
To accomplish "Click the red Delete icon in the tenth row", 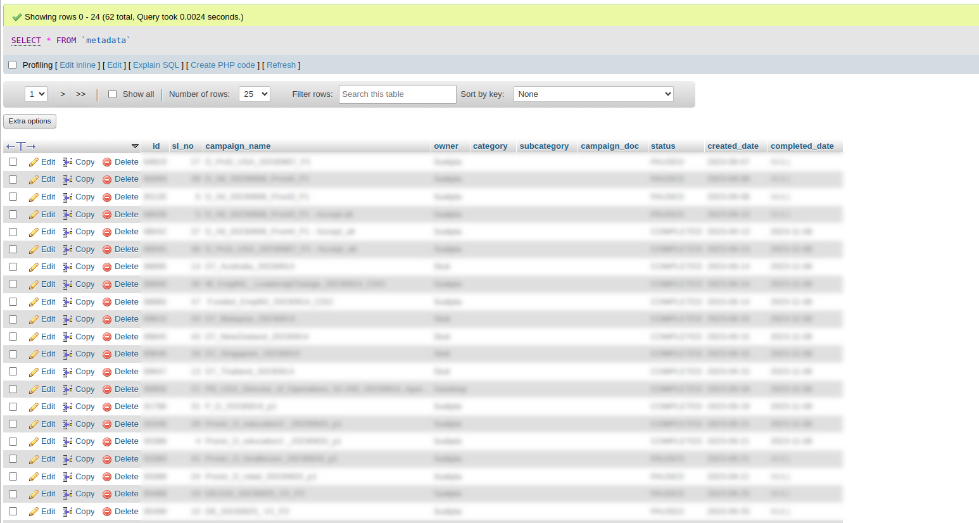I will tap(107, 320).
